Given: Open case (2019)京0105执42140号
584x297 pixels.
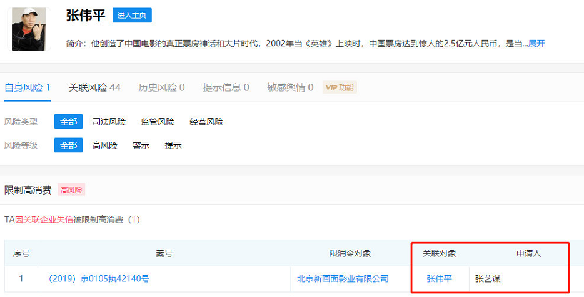Looking at the screenshot, I should click(x=99, y=278).
